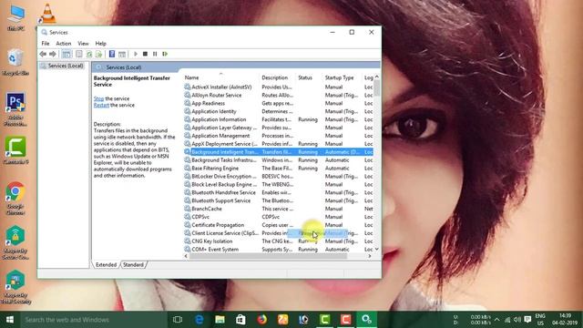Select the CDPSvc service
This screenshot has width=583, height=328.
tap(278, 217)
